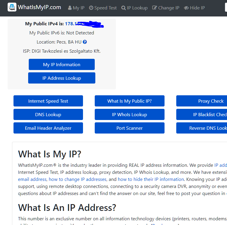Open the Email Header Analyzer

click(48, 128)
